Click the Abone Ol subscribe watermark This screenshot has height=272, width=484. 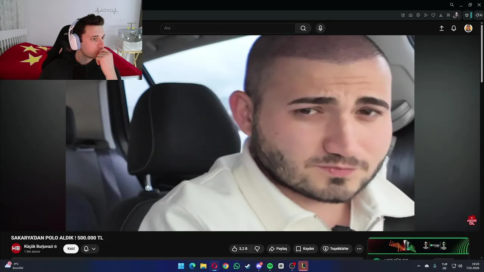pyautogui.click(x=472, y=220)
